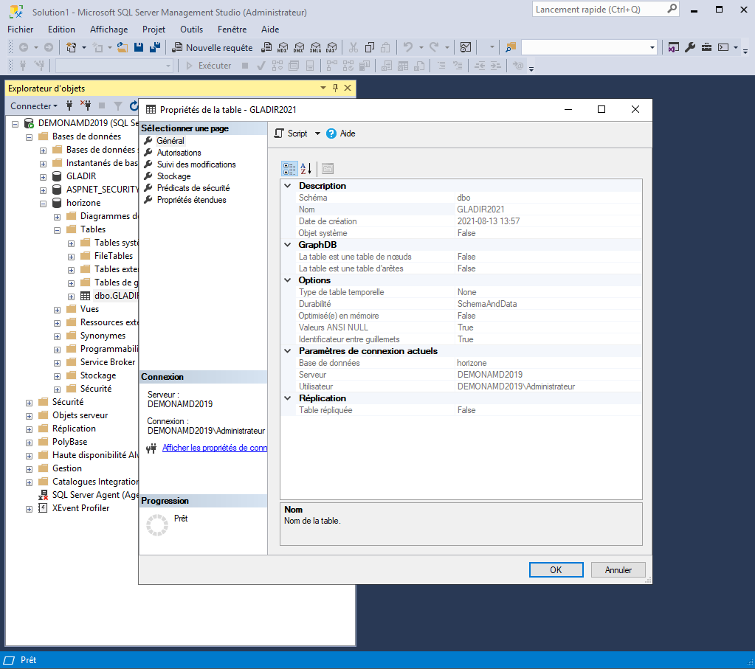The height and width of the screenshot is (669, 755).
Task: Click the open file folder icon
Action: tap(123, 47)
